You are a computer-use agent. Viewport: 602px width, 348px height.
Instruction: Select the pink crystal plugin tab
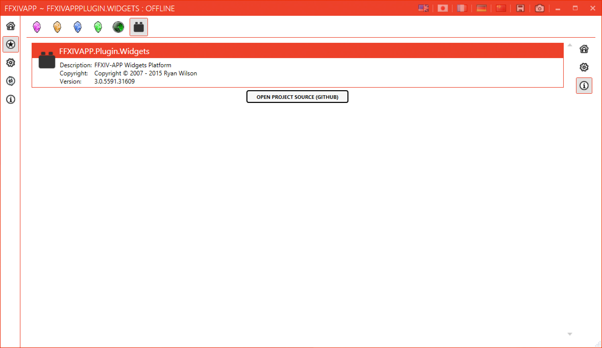(37, 27)
